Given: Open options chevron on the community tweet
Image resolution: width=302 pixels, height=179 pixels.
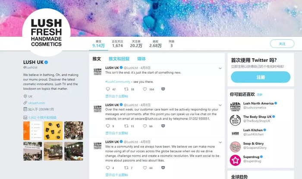Looking at the screenshot, I should (x=220, y=142).
